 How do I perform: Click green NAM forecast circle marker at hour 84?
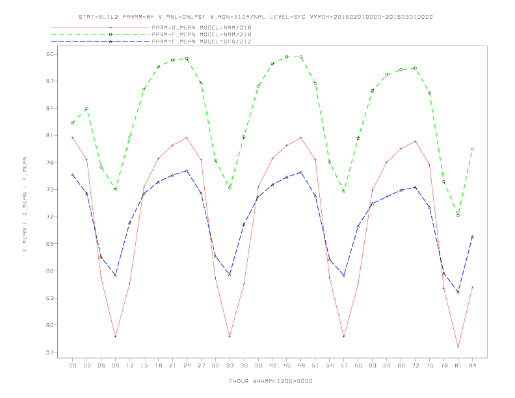click(472, 149)
